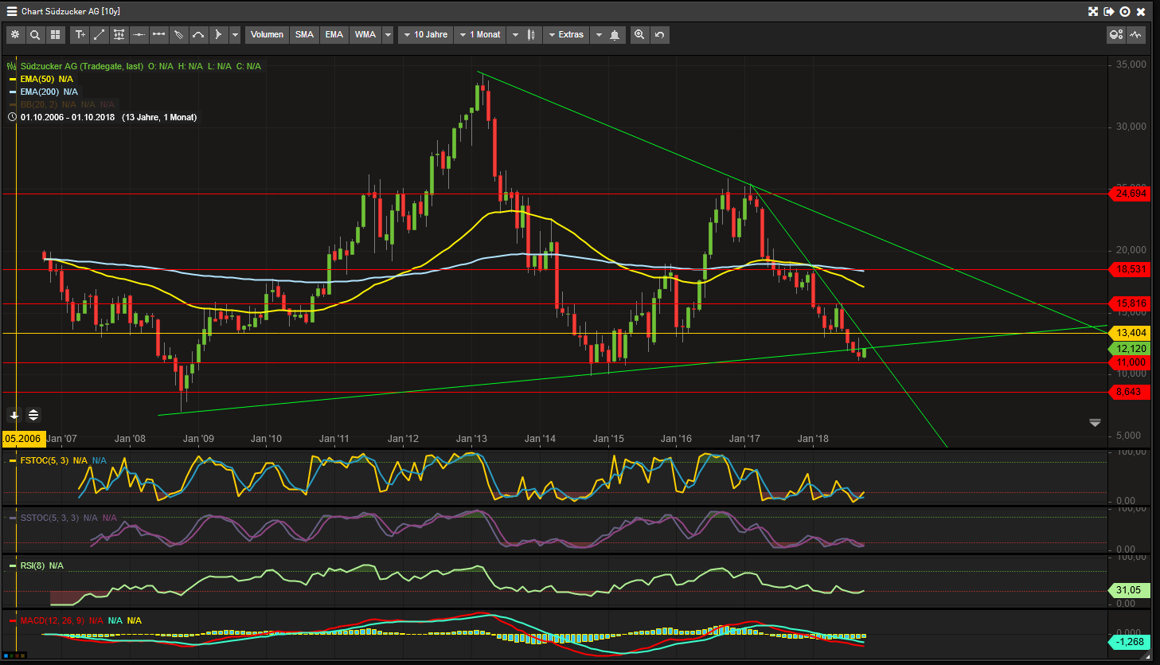
Task: Click the yellow 13,404 price level marker
Action: point(1131,333)
